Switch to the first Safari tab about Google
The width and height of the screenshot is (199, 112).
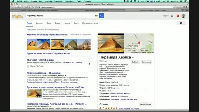39,11
